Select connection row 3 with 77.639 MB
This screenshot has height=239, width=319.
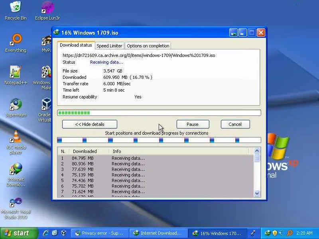click(156, 169)
